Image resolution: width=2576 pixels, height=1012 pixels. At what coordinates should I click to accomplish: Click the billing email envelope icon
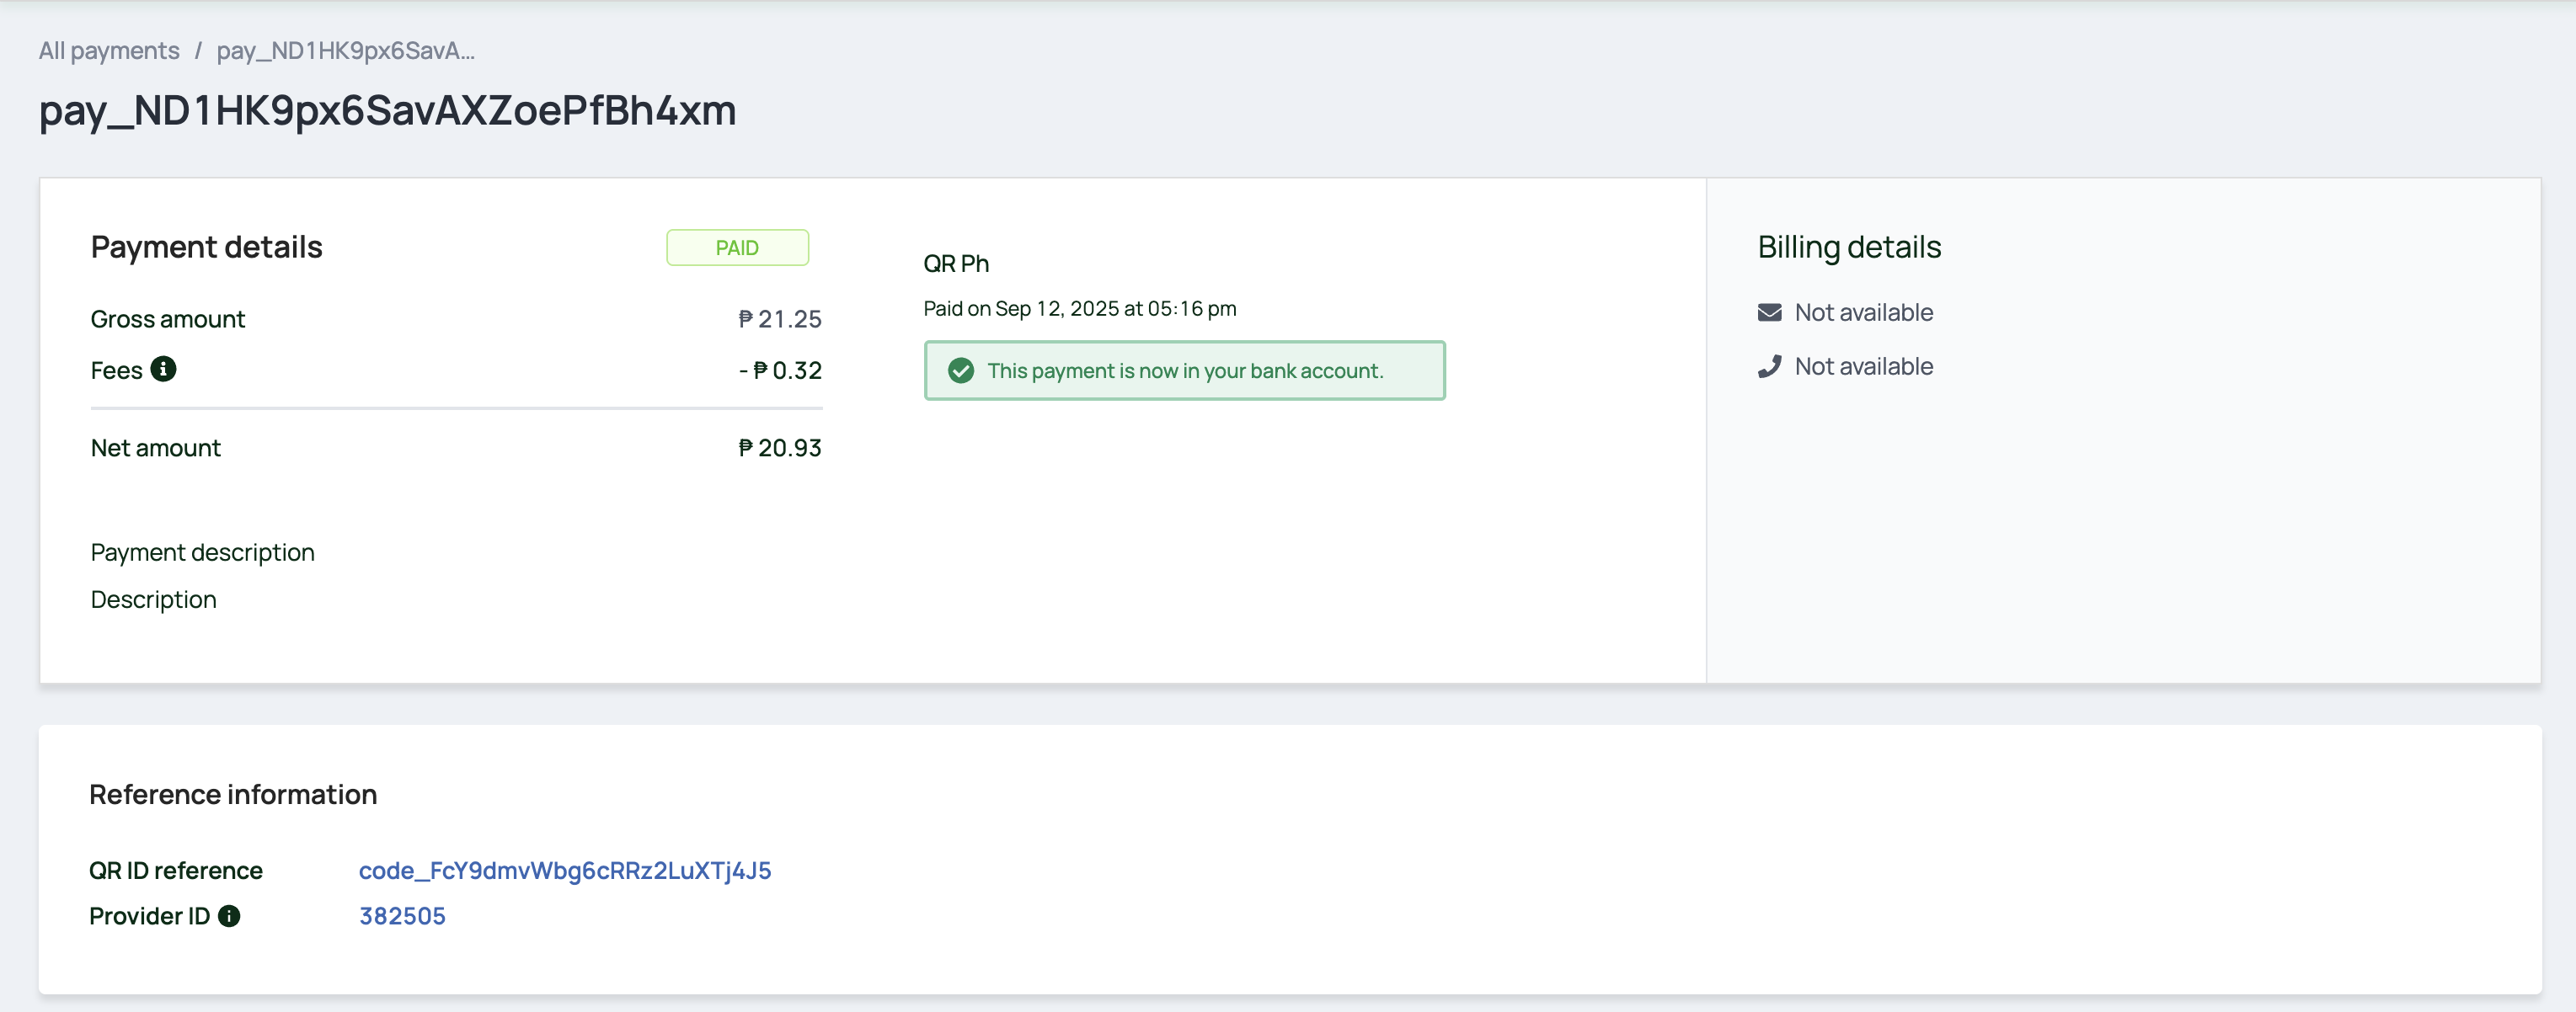(1769, 312)
